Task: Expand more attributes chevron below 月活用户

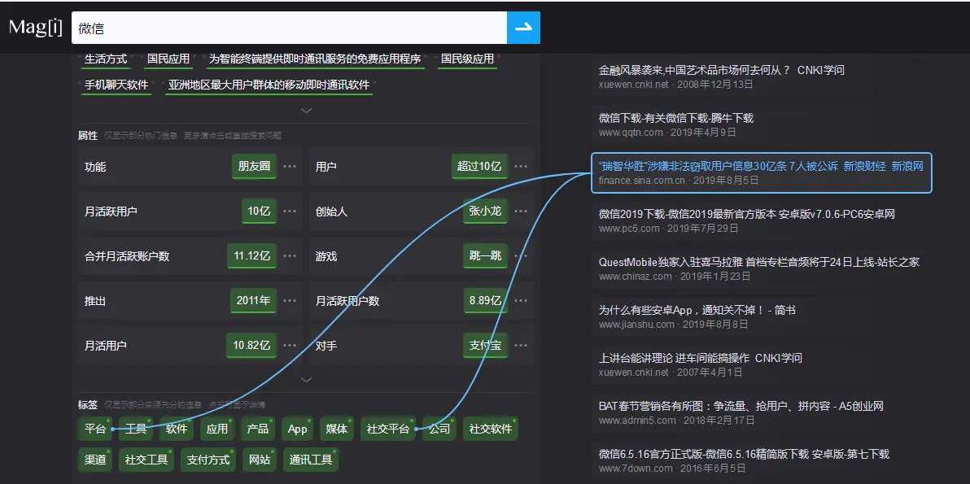Action: click(306, 380)
